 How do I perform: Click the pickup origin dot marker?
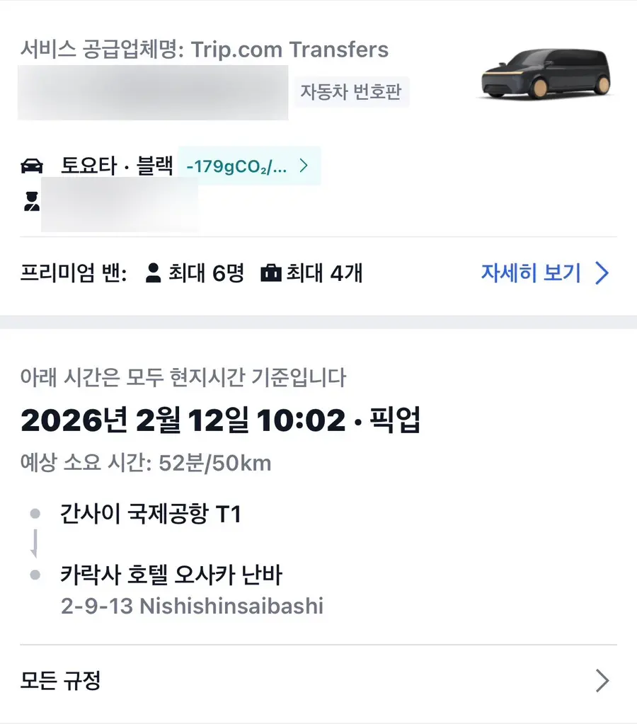(x=35, y=513)
